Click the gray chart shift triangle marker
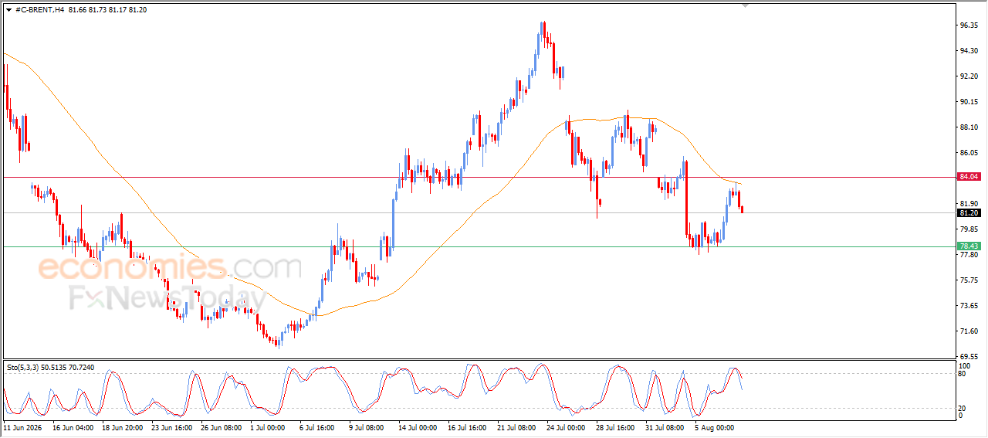This screenshot has height=438, width=988. (745, 5)
